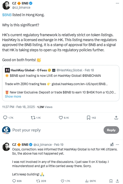Image resolution: width=123 pixels, height=184 pixels.
Task: Open @cz_binance profile handle at top
Action: 21,8
